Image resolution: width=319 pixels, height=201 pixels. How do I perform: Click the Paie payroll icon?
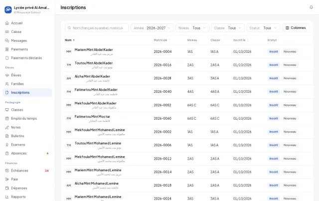(x=7, y=179)
